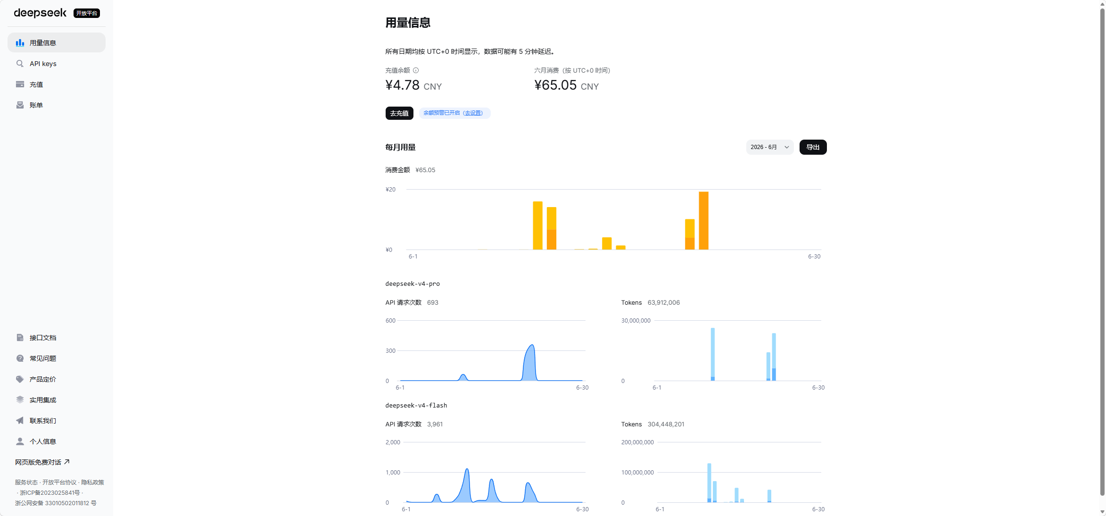Click the 浙公网安备 33010502011812 号 link
The width and height of the screenshot is (1106, 516).
pos(56,503)
